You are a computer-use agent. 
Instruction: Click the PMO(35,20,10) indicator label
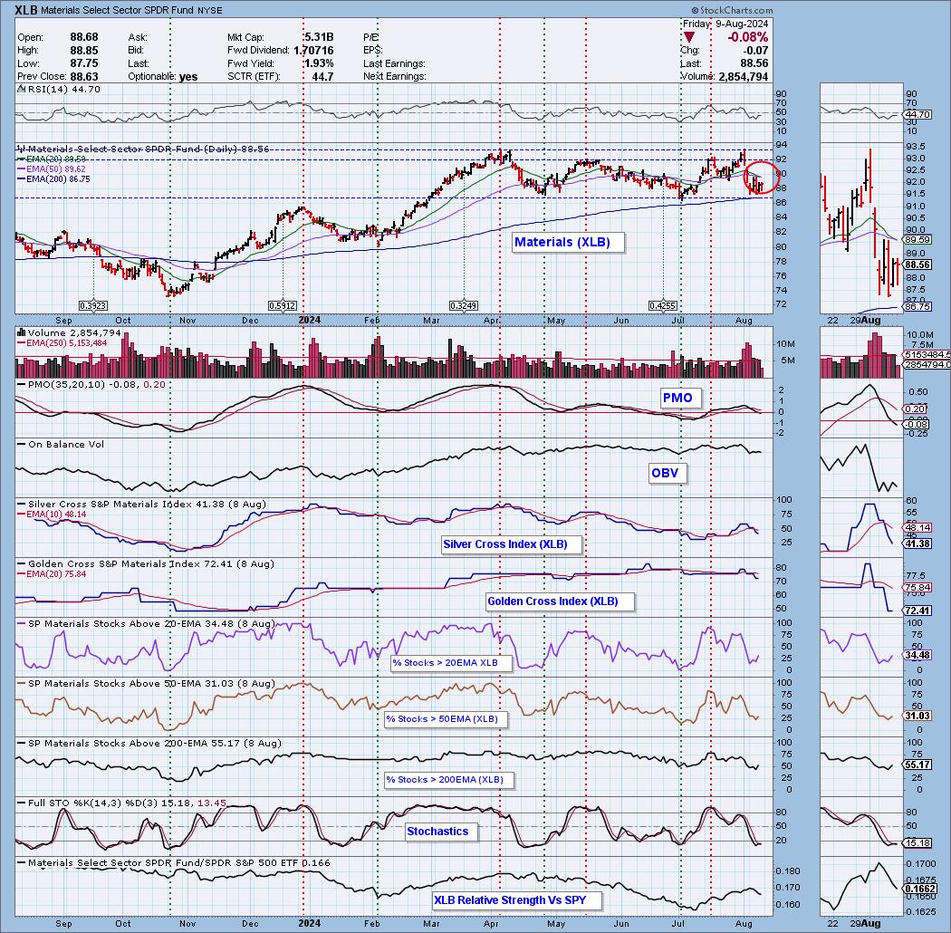tap(91, 385)
